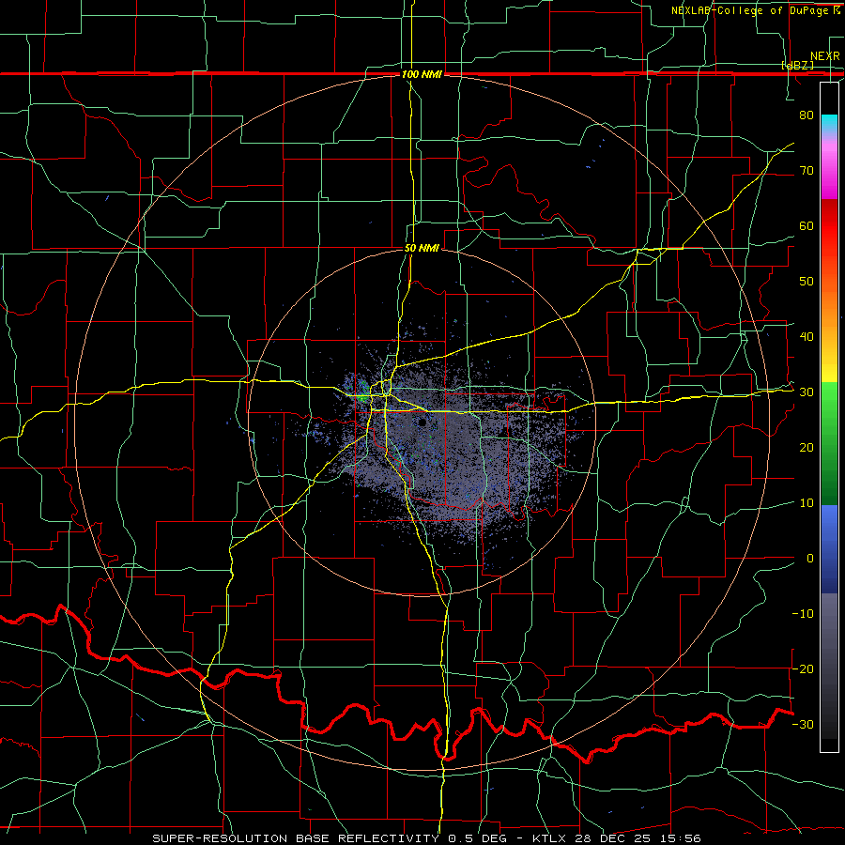Click the black KTLX radar site dot
This screenshot has width=845, height=845.
pyautogui.click(x=422, y=422)
